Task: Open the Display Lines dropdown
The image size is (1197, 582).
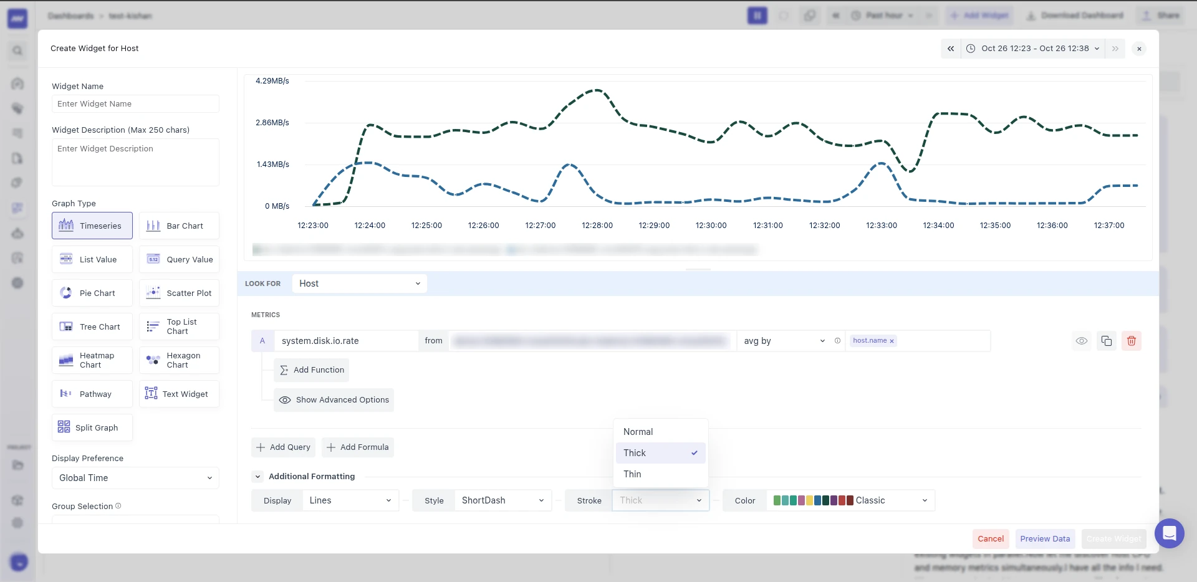Action: pos(350,500)
